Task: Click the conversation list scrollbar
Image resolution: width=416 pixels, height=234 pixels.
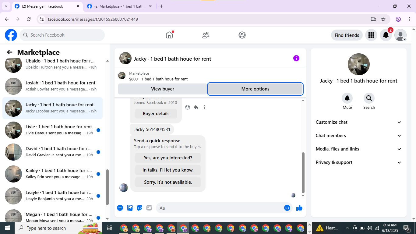Action: tap(107, 187)
